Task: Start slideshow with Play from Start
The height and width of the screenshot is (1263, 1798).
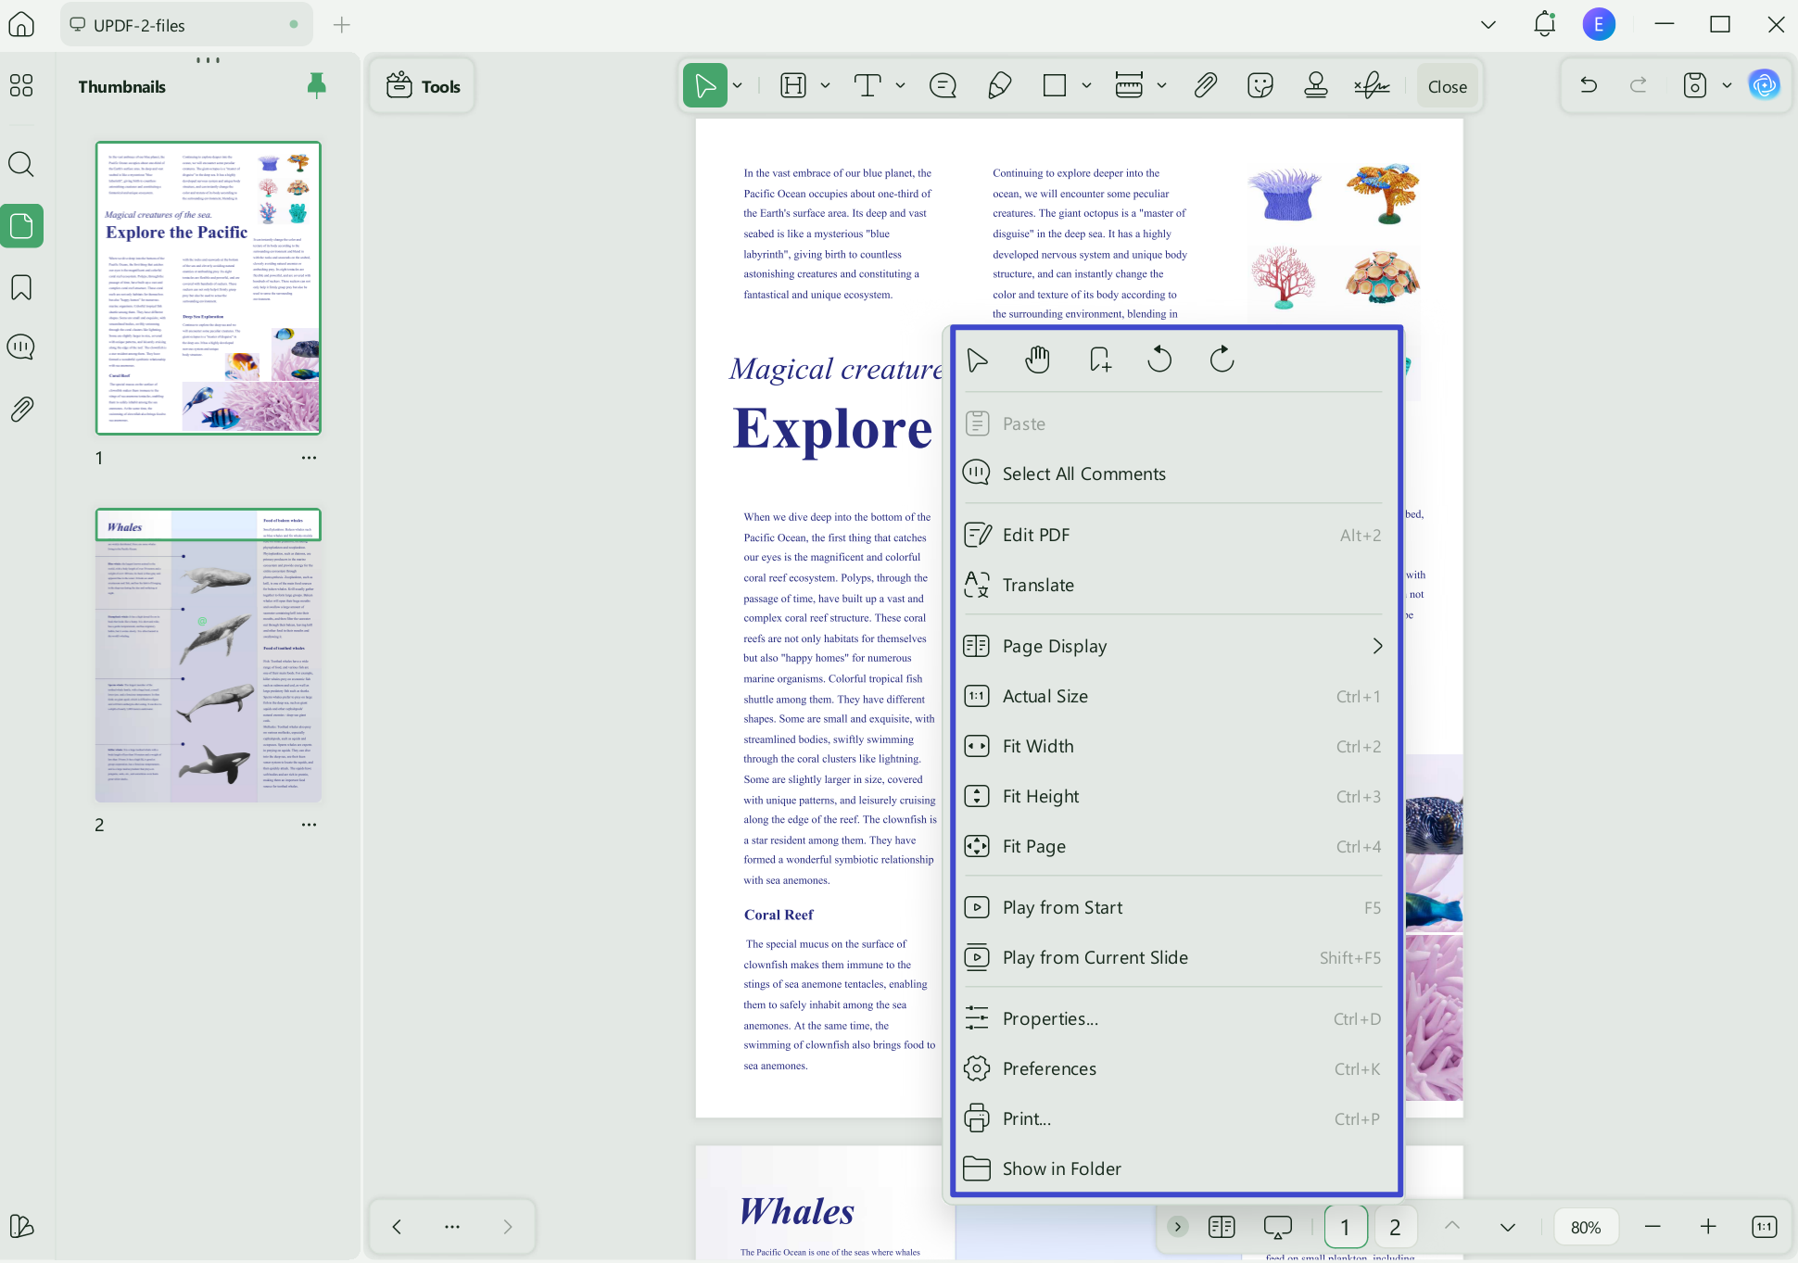Action: click(x=1173, y=907)
